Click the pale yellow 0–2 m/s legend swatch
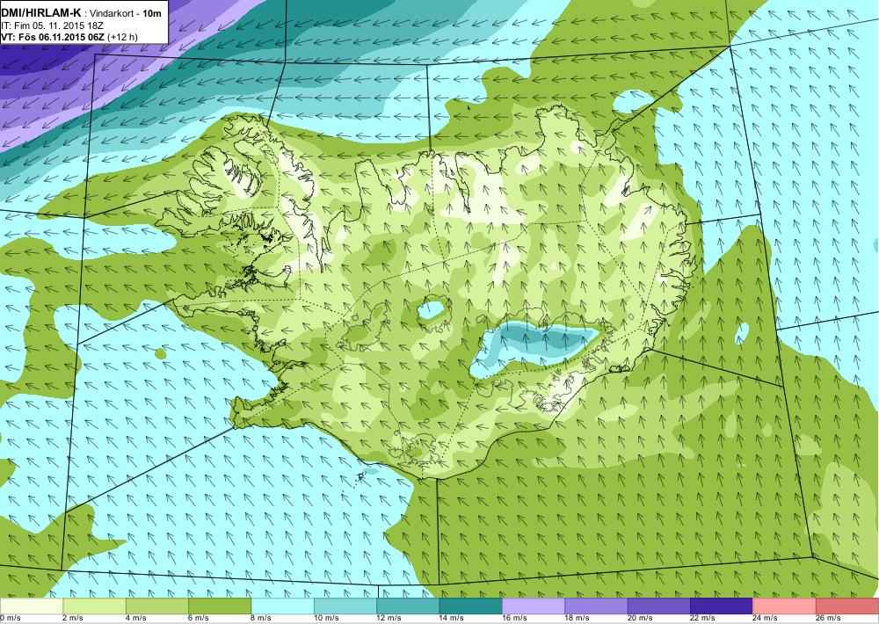 pos(32,606)
